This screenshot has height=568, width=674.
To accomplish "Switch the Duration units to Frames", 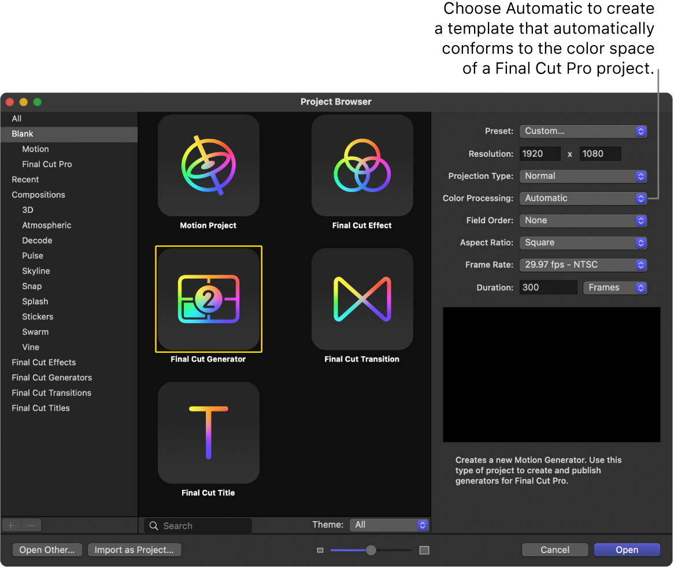I will tap(614, 287).
